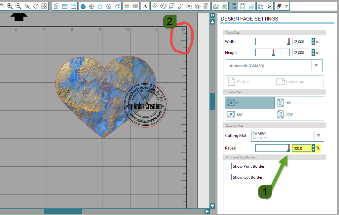Click the Reveal slider
This screenshot has height=215, width=339.
click(272, 148)
